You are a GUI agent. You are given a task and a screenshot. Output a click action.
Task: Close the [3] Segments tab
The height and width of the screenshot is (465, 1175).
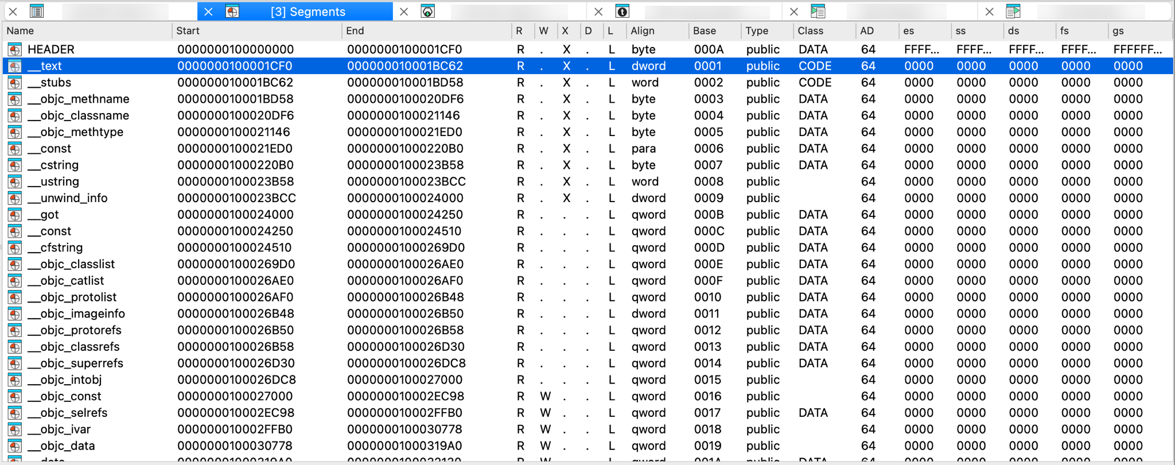208,11
